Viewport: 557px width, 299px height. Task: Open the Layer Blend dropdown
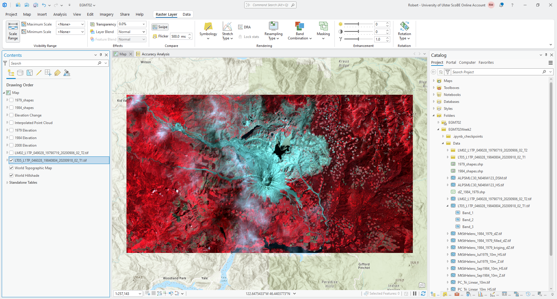[x=132, y=32]
